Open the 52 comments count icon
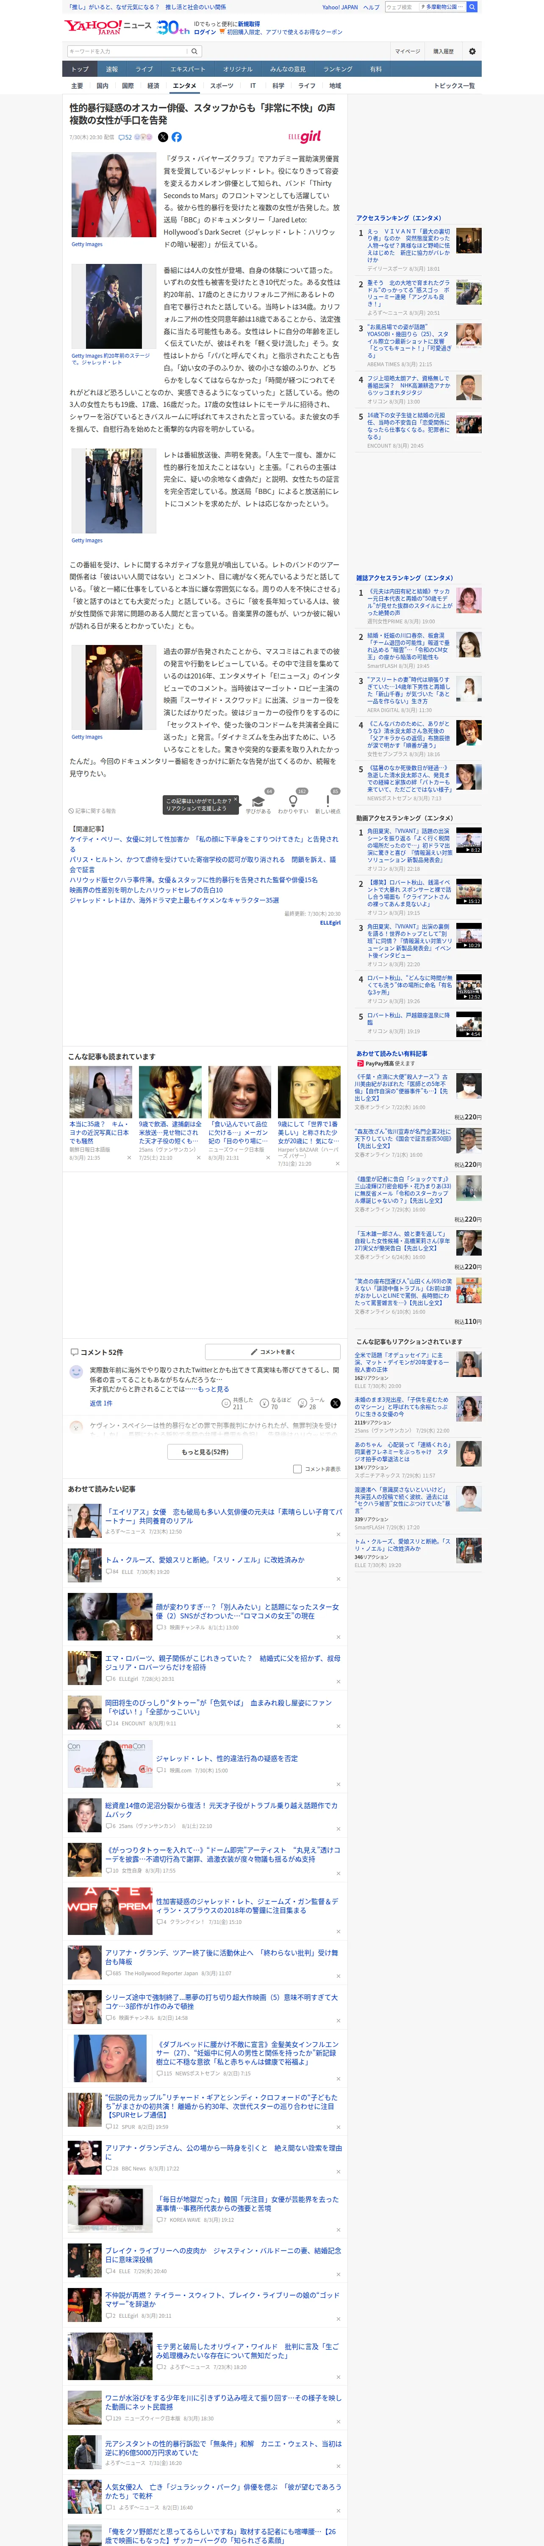The height and width of the screenshot is (2546, 544). 125,137
